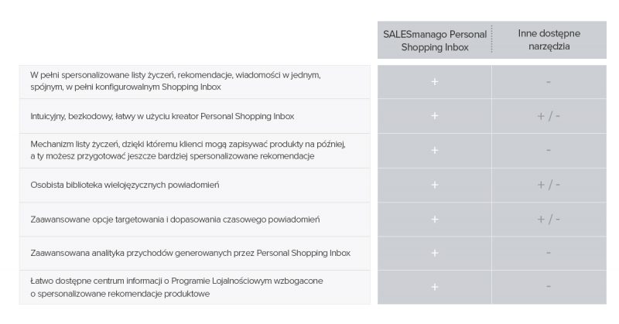Click plus icon for multilingual notification library row
Screen dimensions: 619x324
tap(434, 185)
